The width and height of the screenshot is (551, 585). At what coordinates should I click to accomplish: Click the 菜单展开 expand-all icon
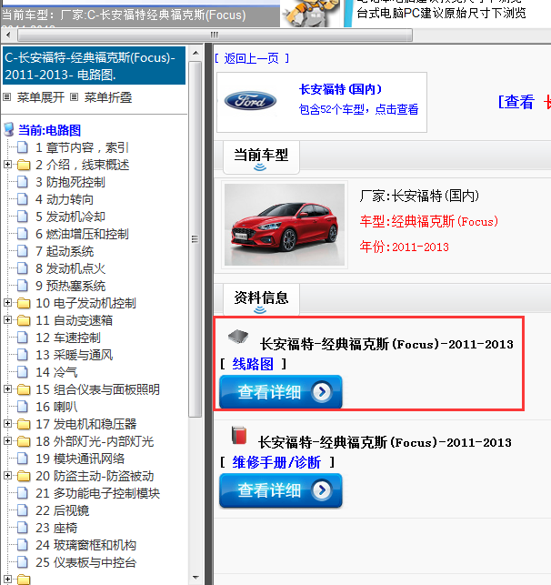tap(6, 97)
